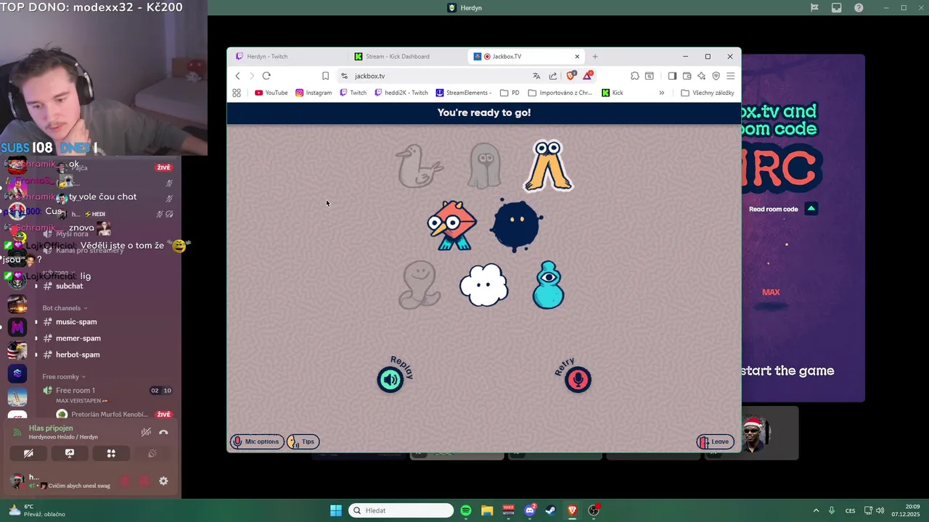Show more bookmarks chevron
The image size is (929, 522).
pos(661,93)
